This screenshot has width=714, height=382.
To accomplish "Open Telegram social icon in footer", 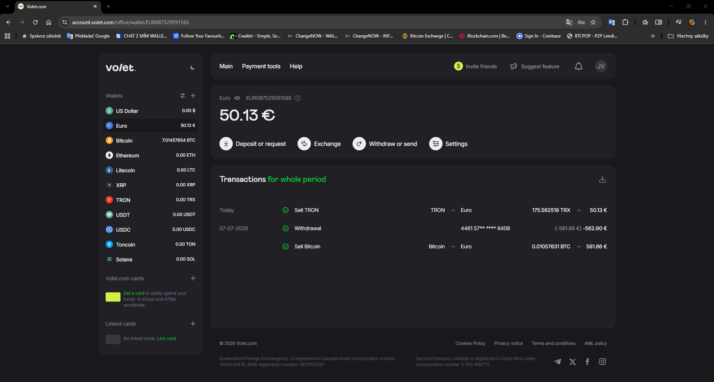I will [557, 362].
